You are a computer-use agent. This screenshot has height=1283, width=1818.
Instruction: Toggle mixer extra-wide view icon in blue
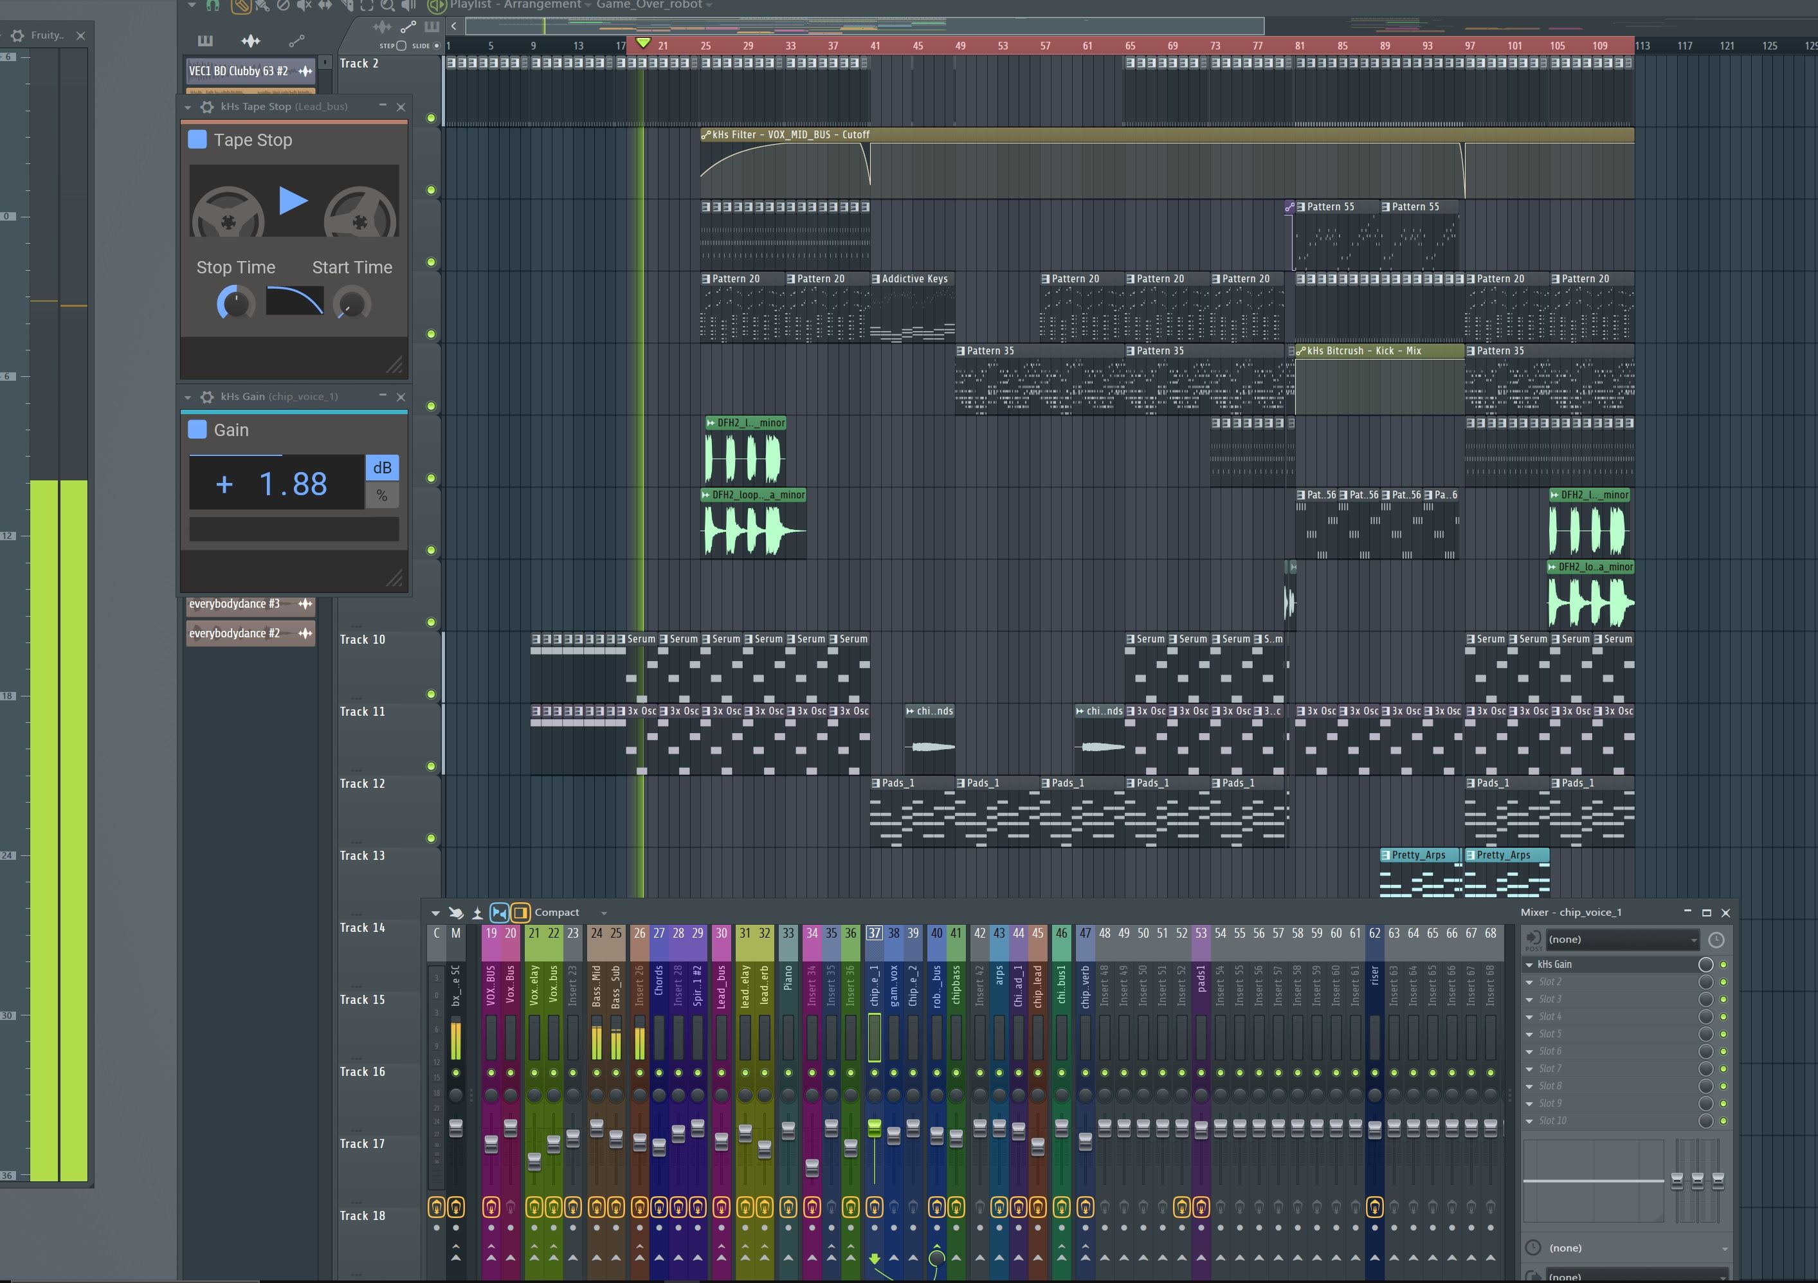click(x=499, y=913)
